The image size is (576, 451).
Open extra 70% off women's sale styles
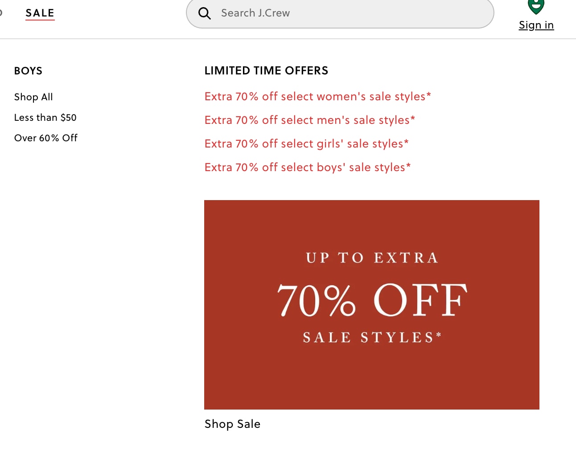coord(317,96)
